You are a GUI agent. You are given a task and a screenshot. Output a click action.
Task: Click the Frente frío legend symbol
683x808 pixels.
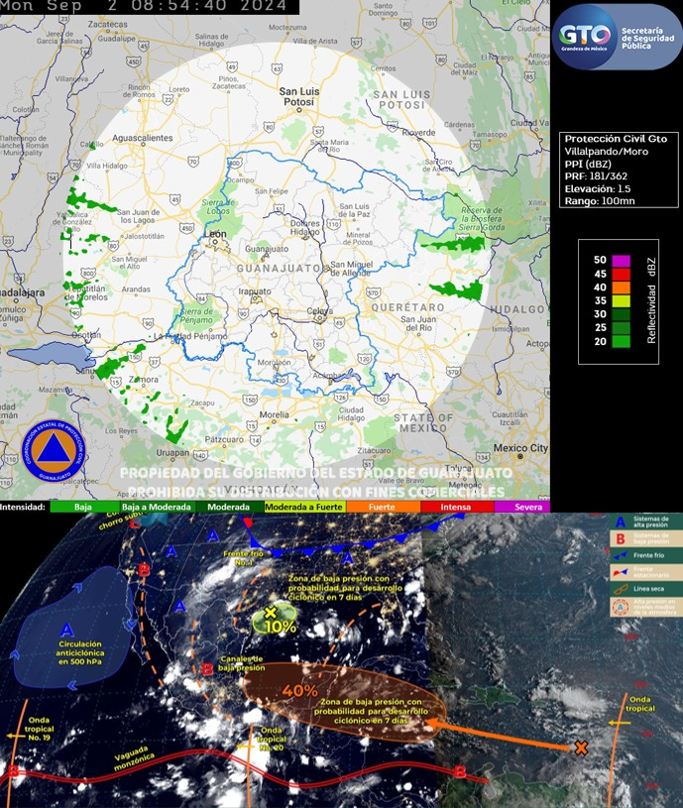click(621, 555)
